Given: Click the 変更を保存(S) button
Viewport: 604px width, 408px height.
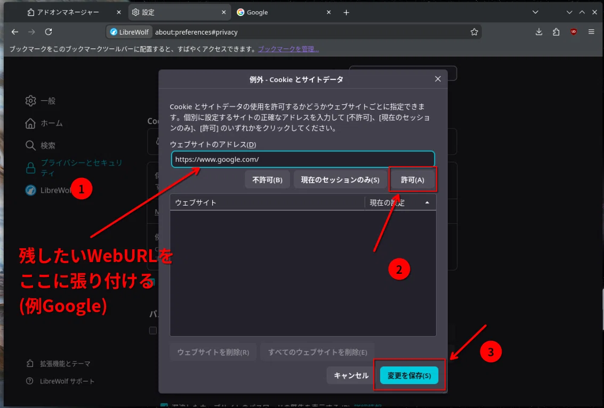Looking at the screenshot, I should (x=409, y=376).
